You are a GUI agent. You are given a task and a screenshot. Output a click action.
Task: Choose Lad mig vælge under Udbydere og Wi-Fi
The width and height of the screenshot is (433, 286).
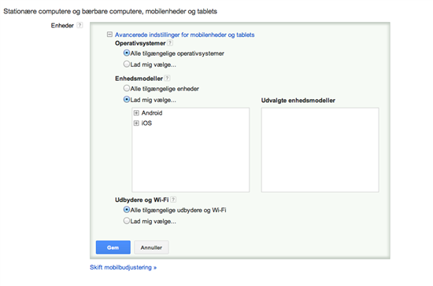(x=127, y=221)
